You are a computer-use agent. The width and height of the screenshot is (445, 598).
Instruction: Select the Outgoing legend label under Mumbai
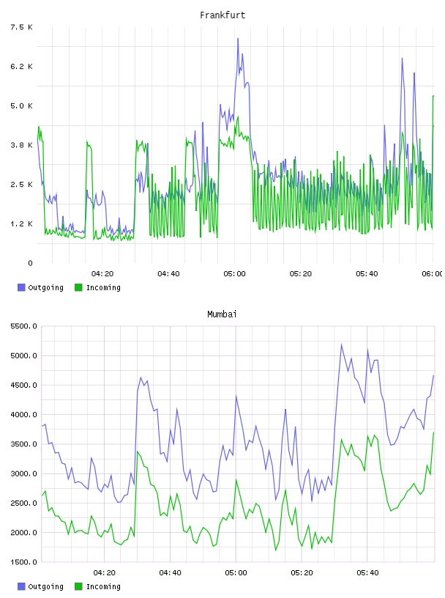(x=45, y=586)
